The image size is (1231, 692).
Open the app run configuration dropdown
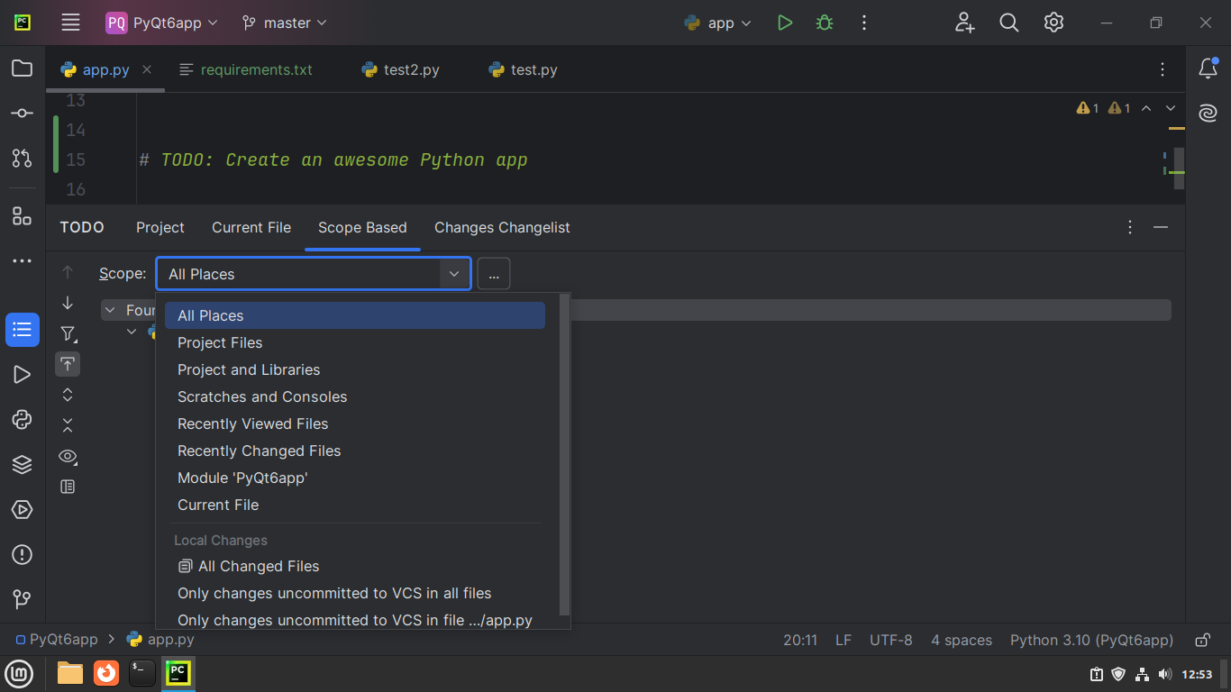tap(718, 23)
